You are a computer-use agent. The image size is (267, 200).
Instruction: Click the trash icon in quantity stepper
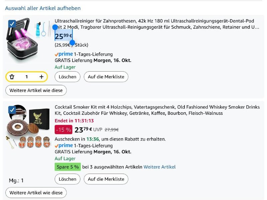(12, 77)
